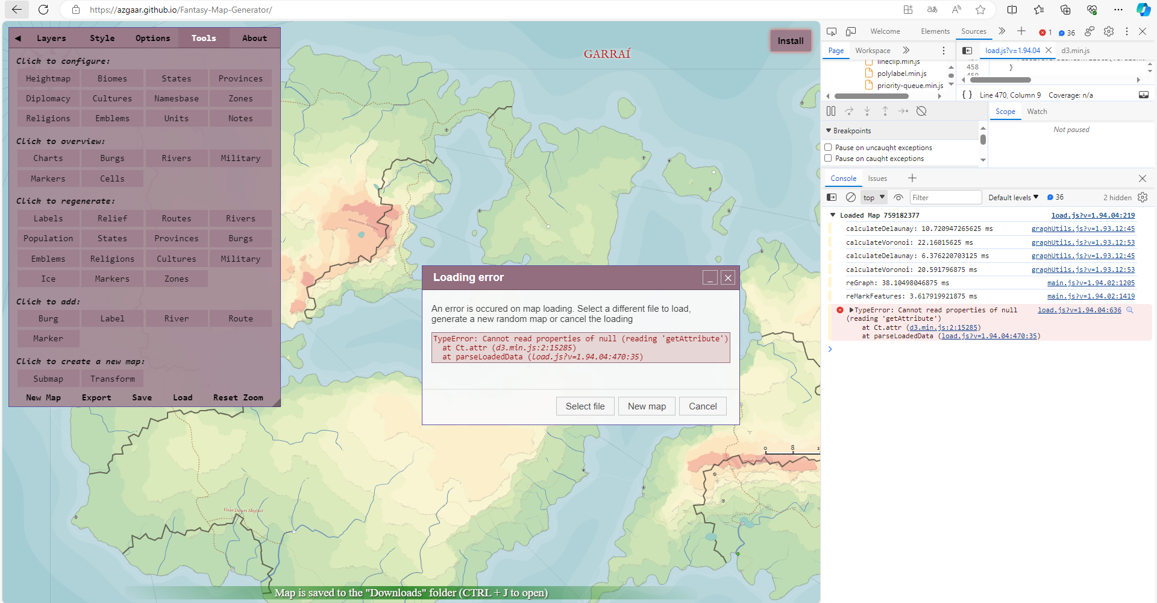The height and width of the screenshot is (603, 1157).
Task: Click the New map button
Action: [x=646, y=406]
